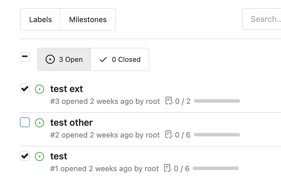Viewport: 281px width, 187px height.
Task: Click the green open icon beside issue #1 test
Action: pyautogui.click(x=40, y=157)
